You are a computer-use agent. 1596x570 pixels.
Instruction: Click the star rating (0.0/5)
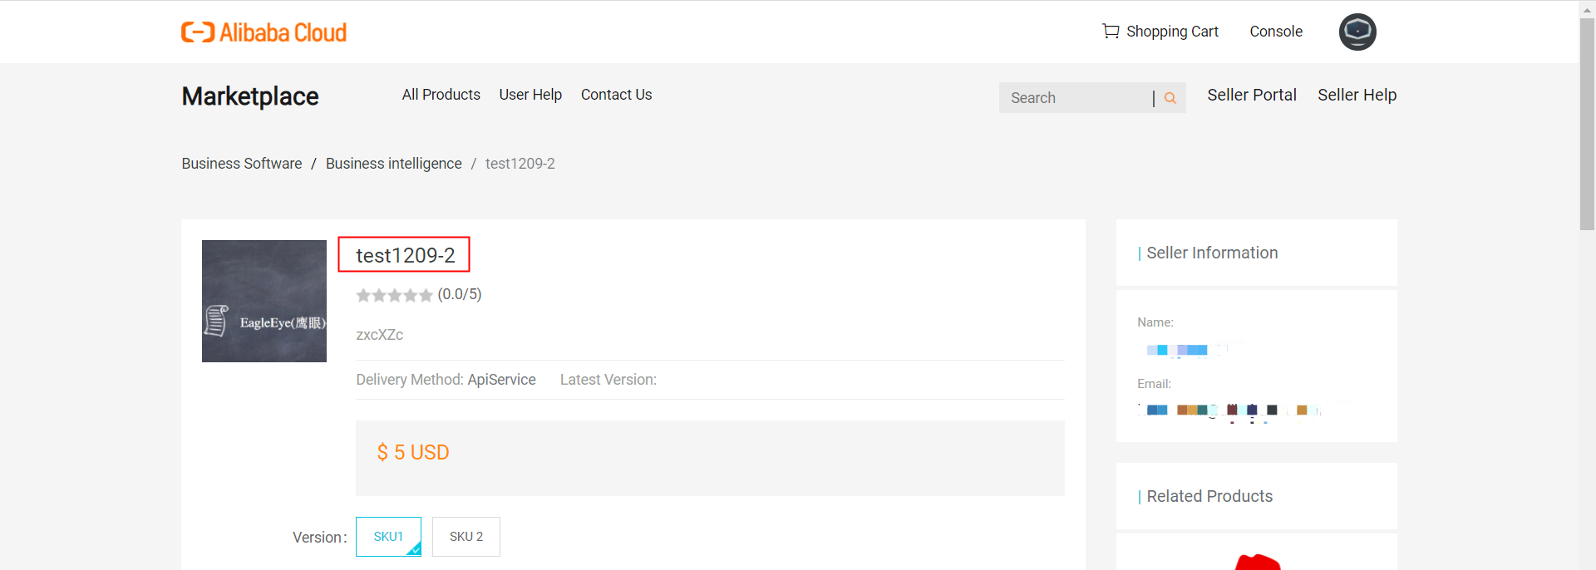point(419,294)
